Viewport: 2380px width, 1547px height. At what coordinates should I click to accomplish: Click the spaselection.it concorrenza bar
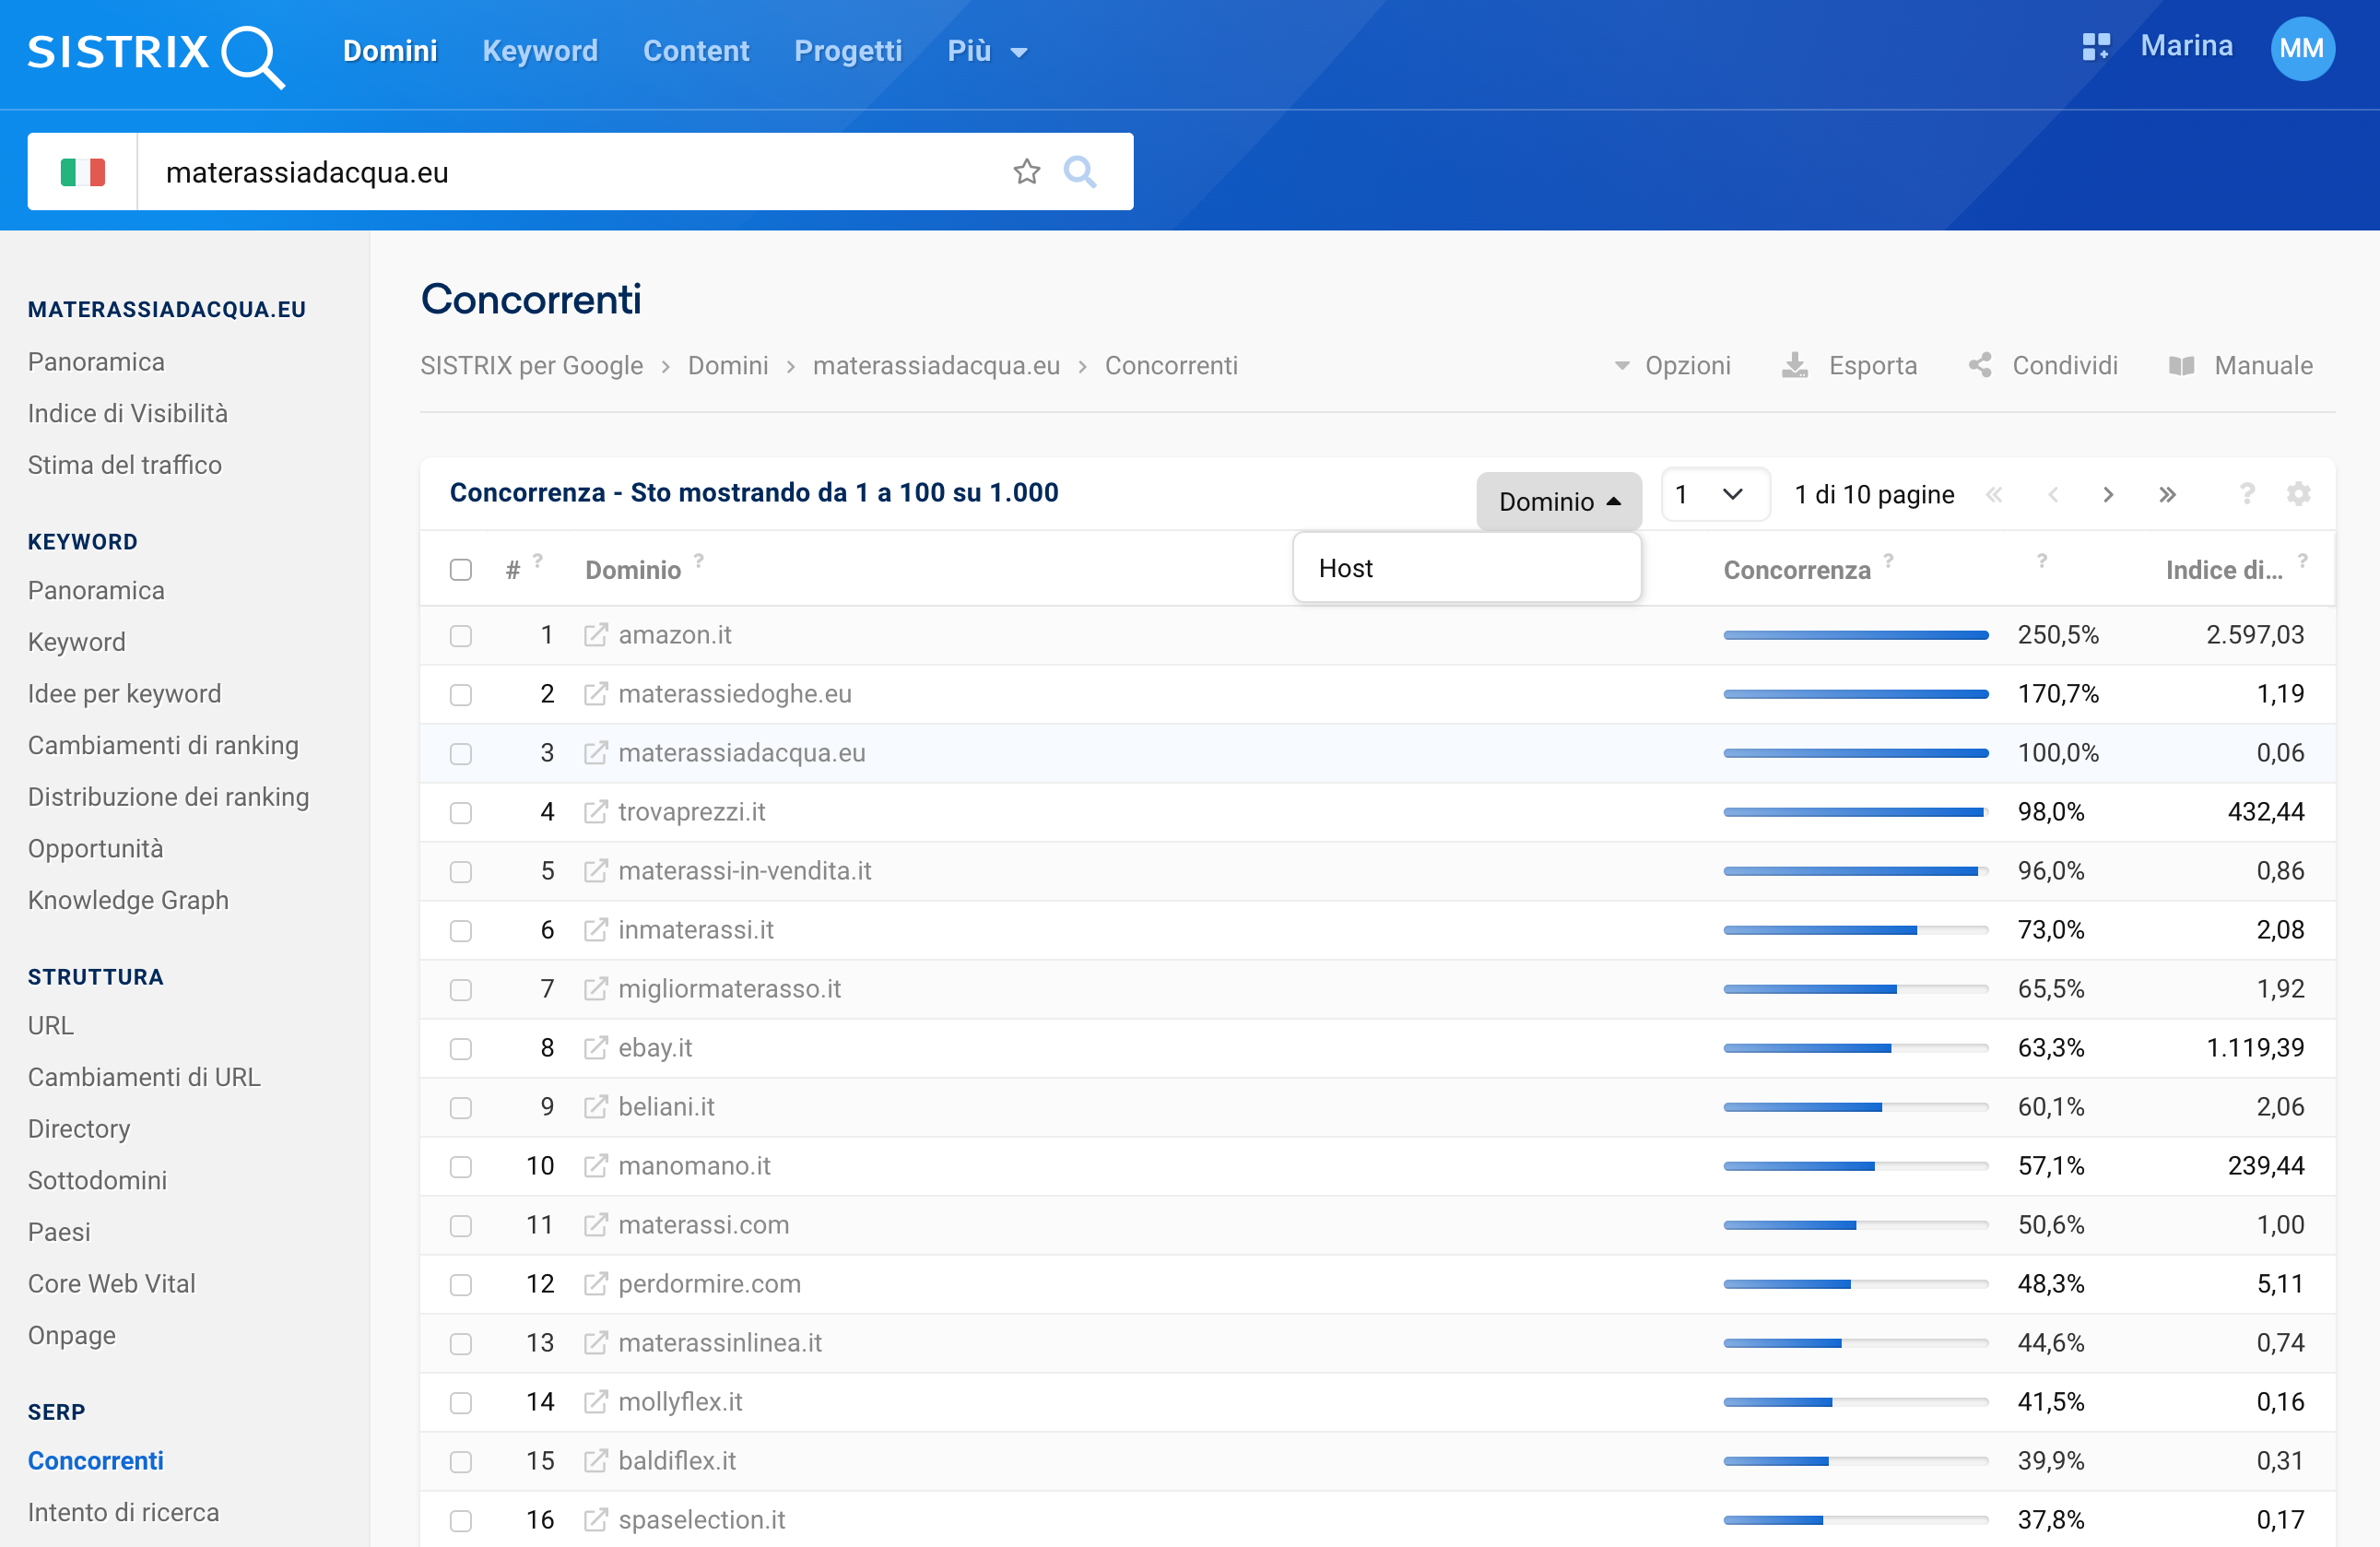click(1855, 1520)
